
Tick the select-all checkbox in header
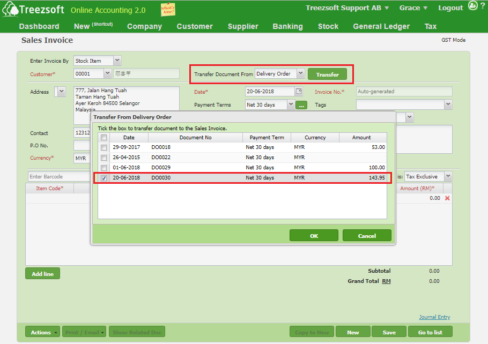pyautogui.click(x=104, y=138)
